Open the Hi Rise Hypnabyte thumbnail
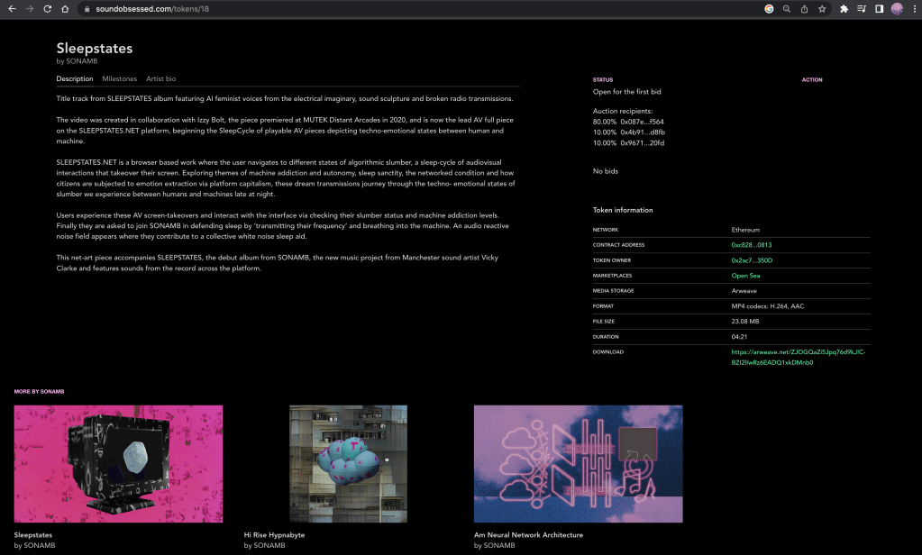The image size is (922, 555). point(348,463)
